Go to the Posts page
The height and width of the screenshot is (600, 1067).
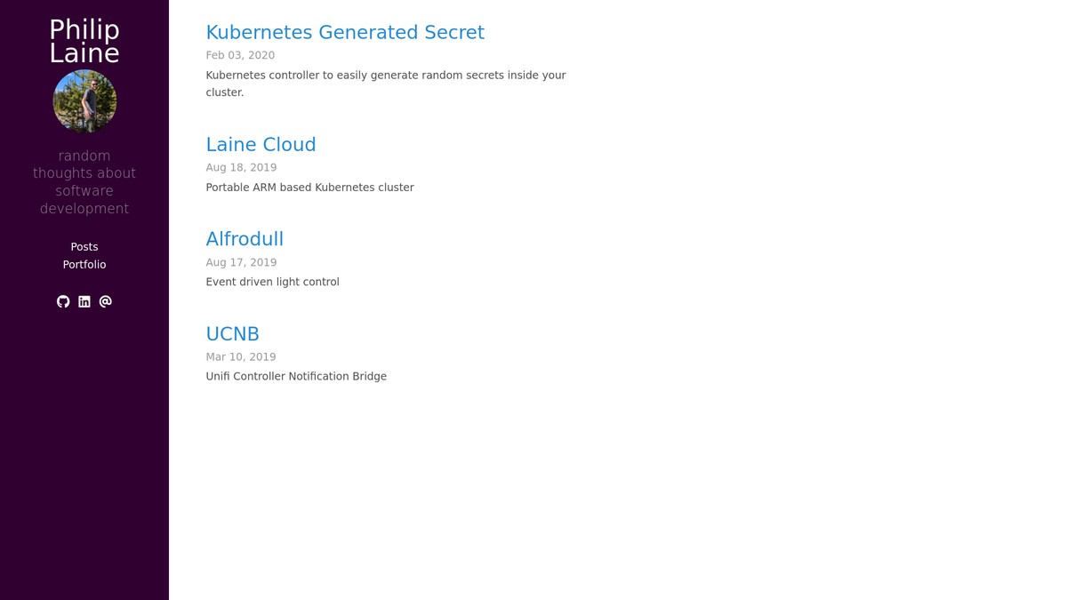[x=84, y=247]
